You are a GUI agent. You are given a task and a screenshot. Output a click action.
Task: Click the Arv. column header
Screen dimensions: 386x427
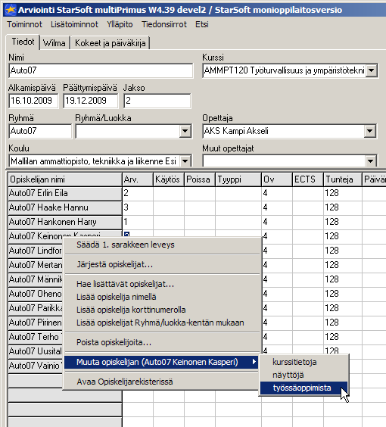click(x=138, y=179)
